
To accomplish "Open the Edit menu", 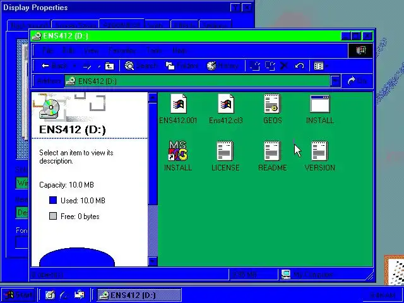I will (69, 50).
